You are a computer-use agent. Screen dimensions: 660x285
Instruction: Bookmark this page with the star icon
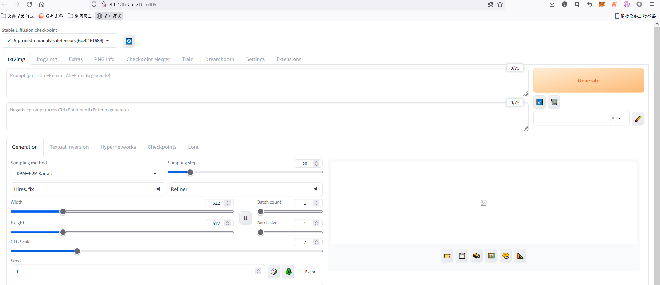500,4
